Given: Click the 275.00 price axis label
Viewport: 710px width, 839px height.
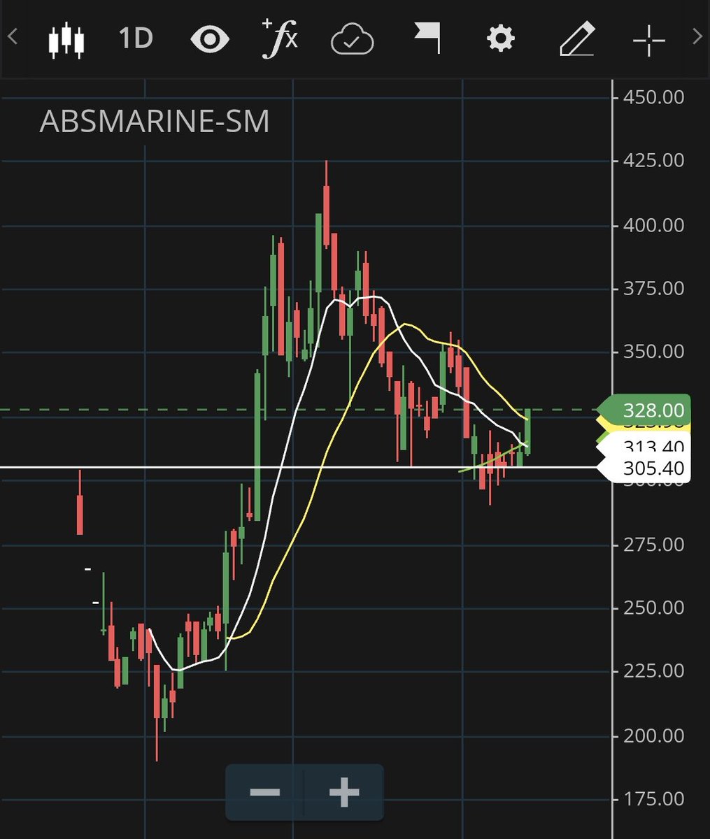Looking at the screenshot, I should [x=653, y=544].
